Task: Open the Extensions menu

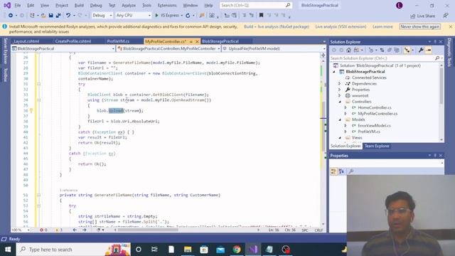Action: [167, 5]
